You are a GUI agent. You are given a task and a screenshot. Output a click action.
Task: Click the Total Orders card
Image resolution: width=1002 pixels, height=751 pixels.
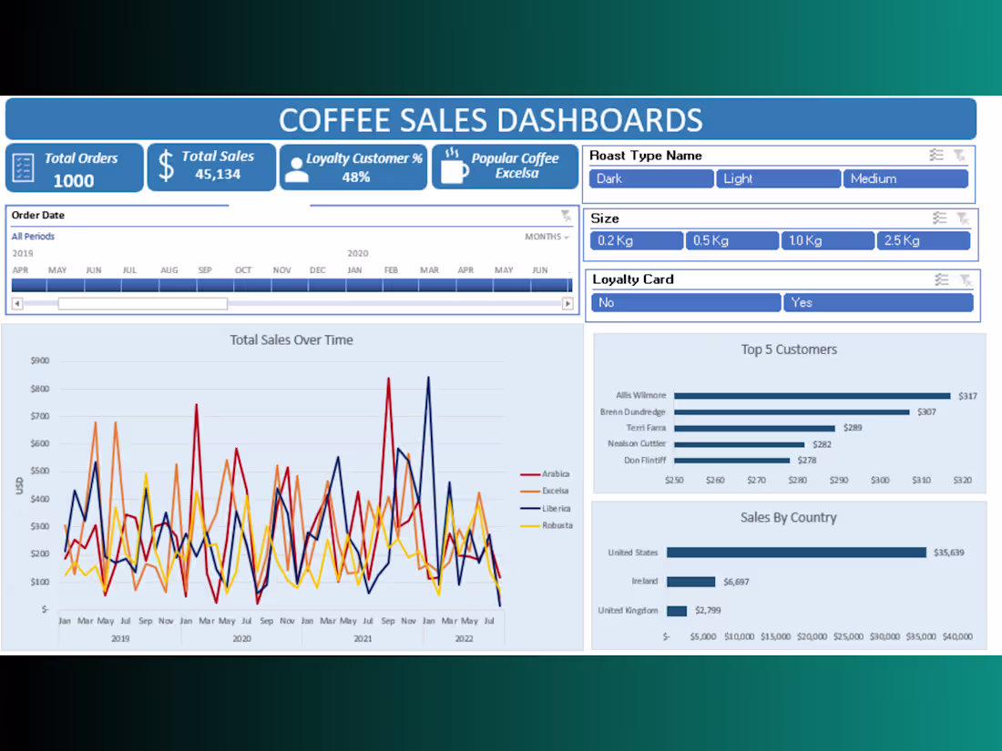tap(75, 168)
